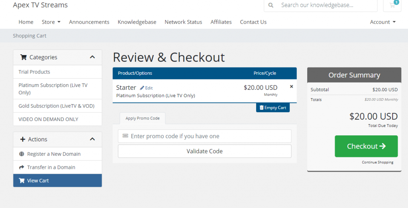Focus the promo code input field
408x208 pixels.
point(204,136)
